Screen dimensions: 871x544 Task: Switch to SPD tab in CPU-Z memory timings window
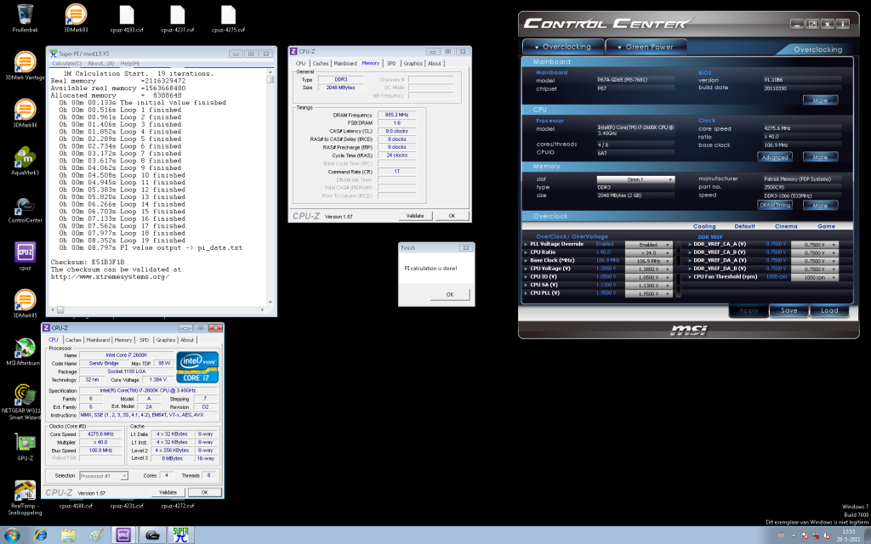coord(391,63)
